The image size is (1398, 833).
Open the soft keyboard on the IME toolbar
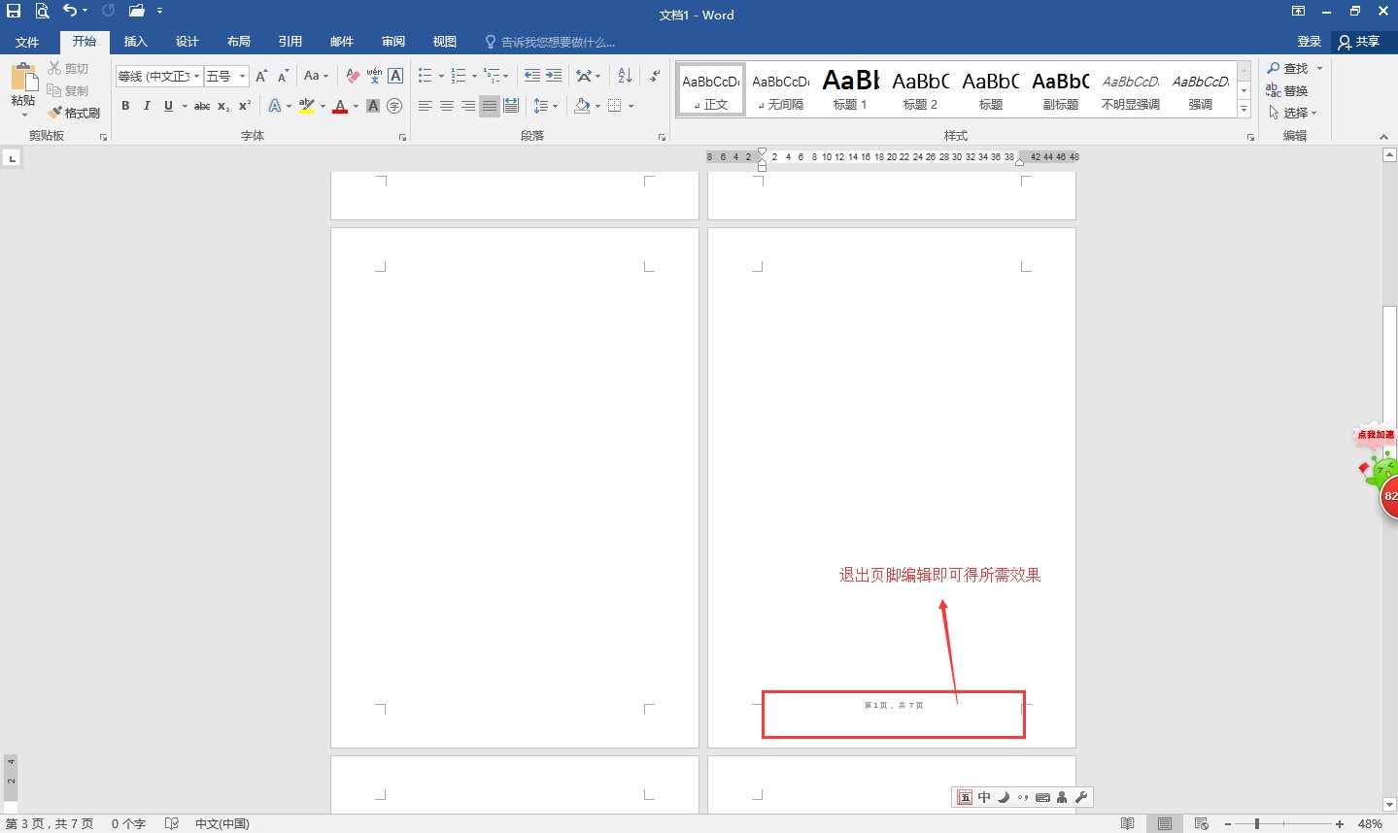1042,796
